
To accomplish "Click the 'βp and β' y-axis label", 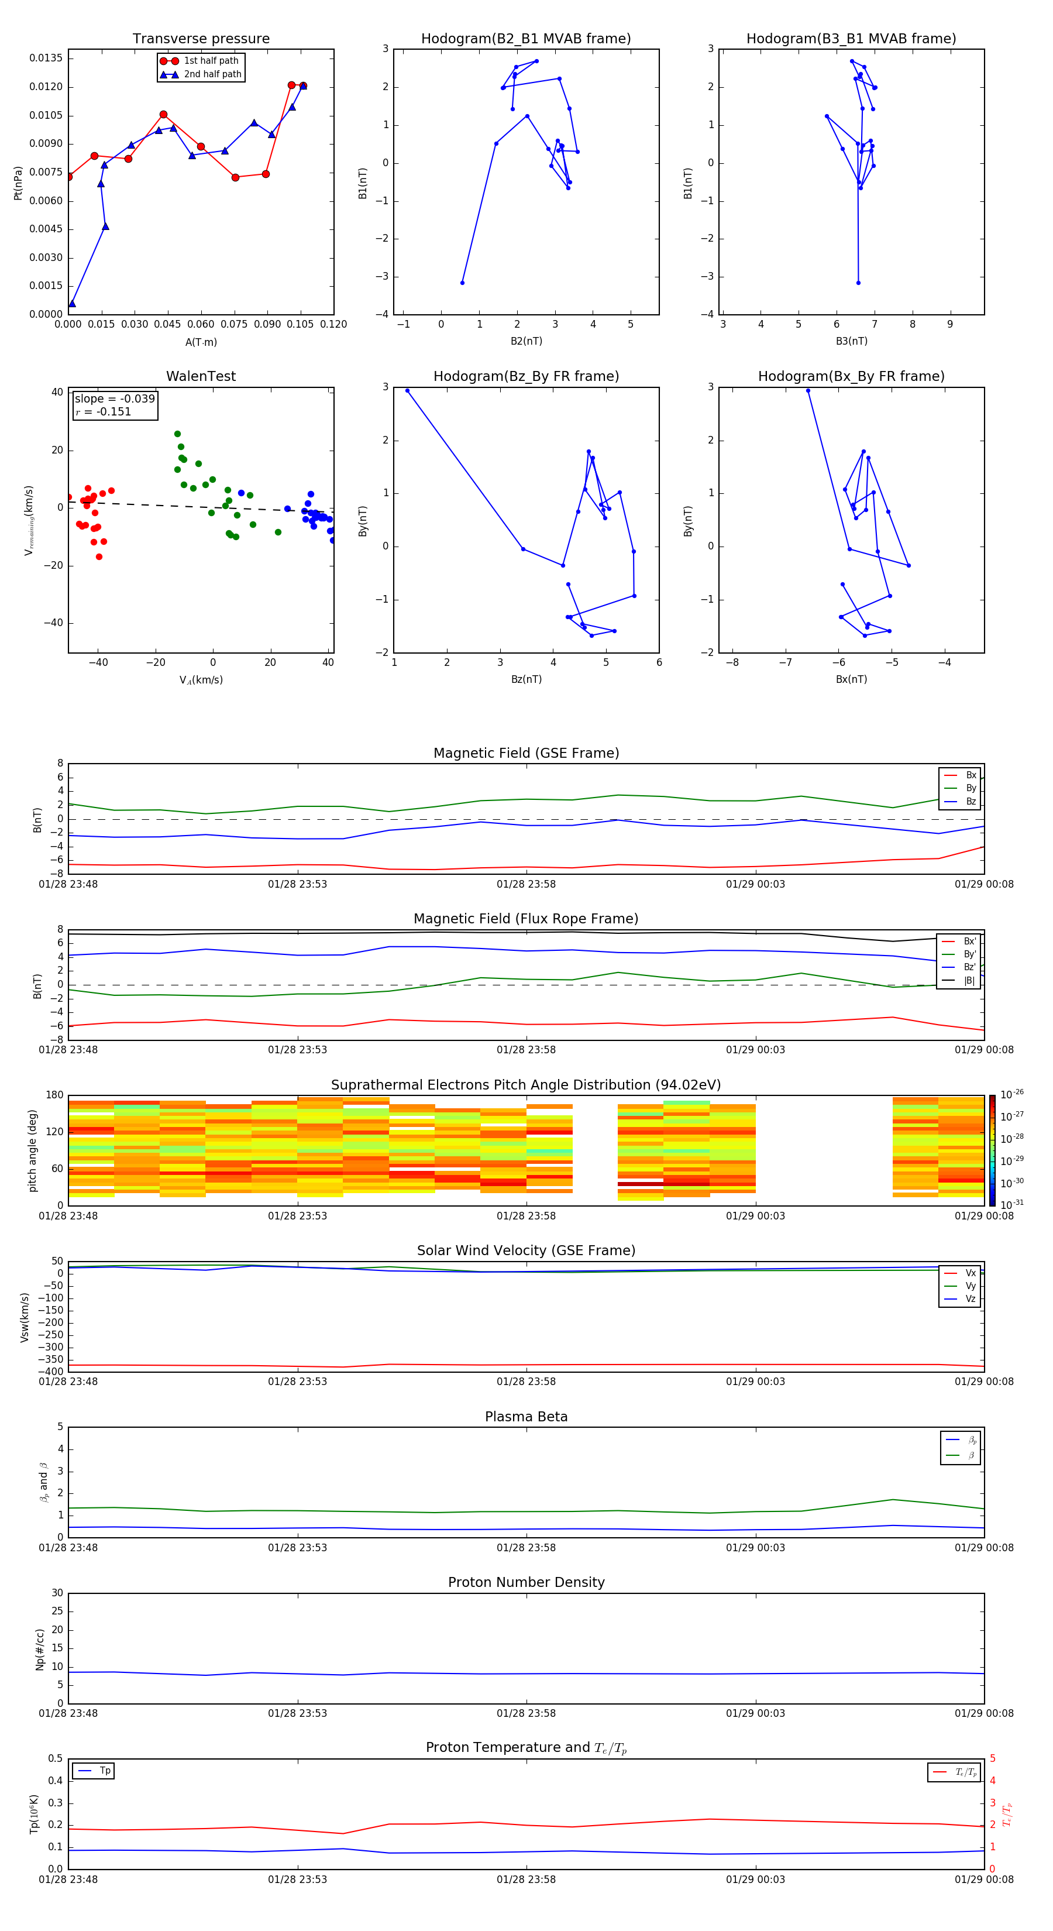I will (x=43, y=1483).
